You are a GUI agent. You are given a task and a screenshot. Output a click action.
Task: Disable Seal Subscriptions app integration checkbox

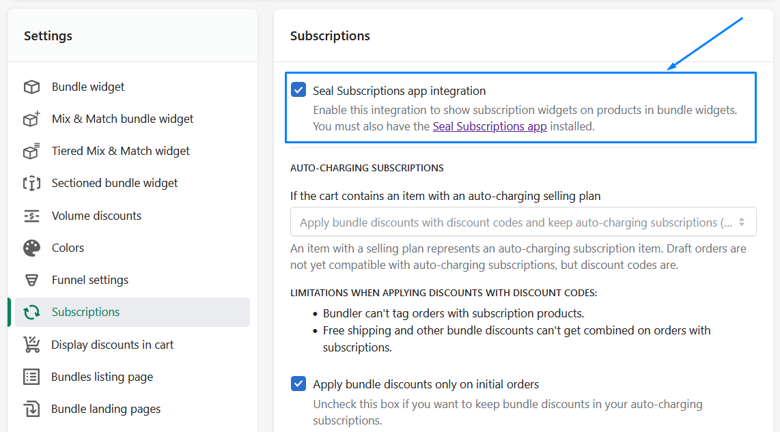[298, 90]
